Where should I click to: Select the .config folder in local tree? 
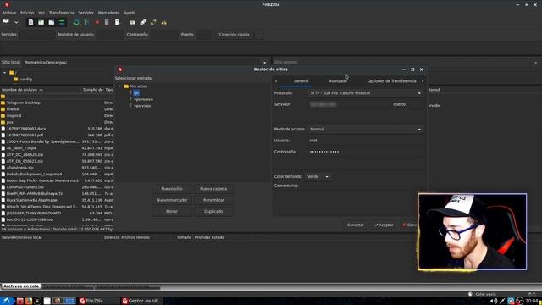pos(23,79)
